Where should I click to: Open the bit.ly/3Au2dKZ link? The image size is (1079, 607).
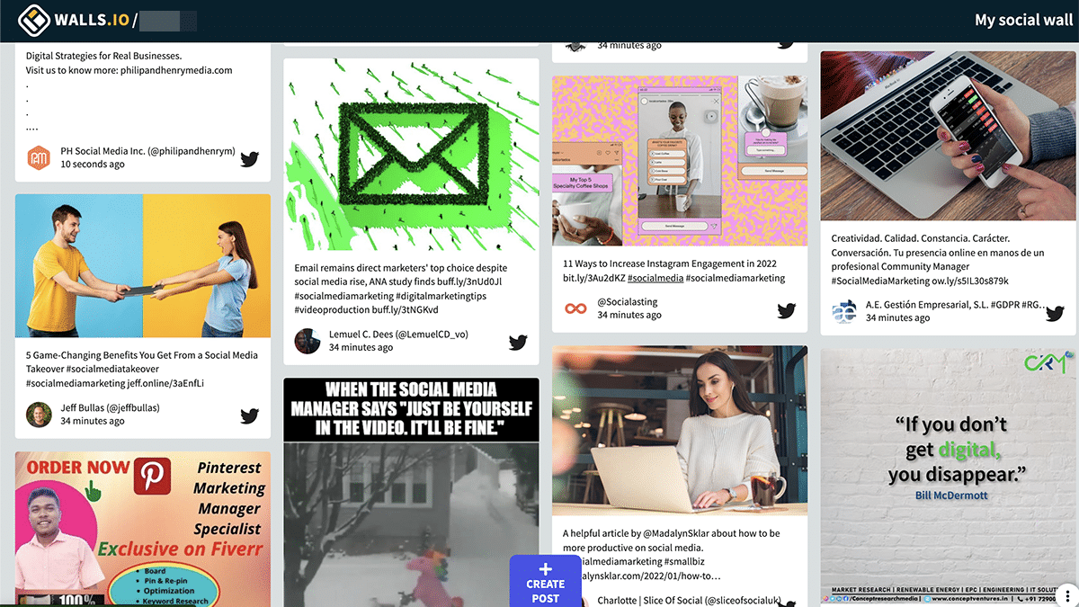click(x=593, y=278)
